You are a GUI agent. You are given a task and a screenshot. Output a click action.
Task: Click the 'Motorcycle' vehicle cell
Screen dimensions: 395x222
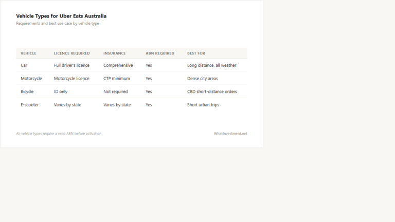(31, 79)
